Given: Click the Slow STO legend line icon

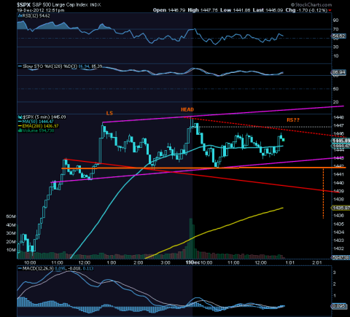Looking at the screenshot, I should click(20, 66).
